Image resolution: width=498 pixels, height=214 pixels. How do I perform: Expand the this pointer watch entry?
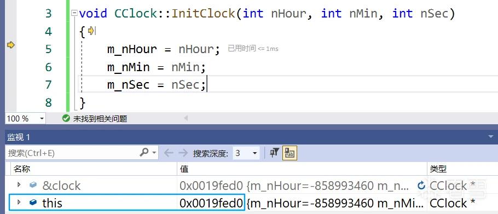coord(19,202)
